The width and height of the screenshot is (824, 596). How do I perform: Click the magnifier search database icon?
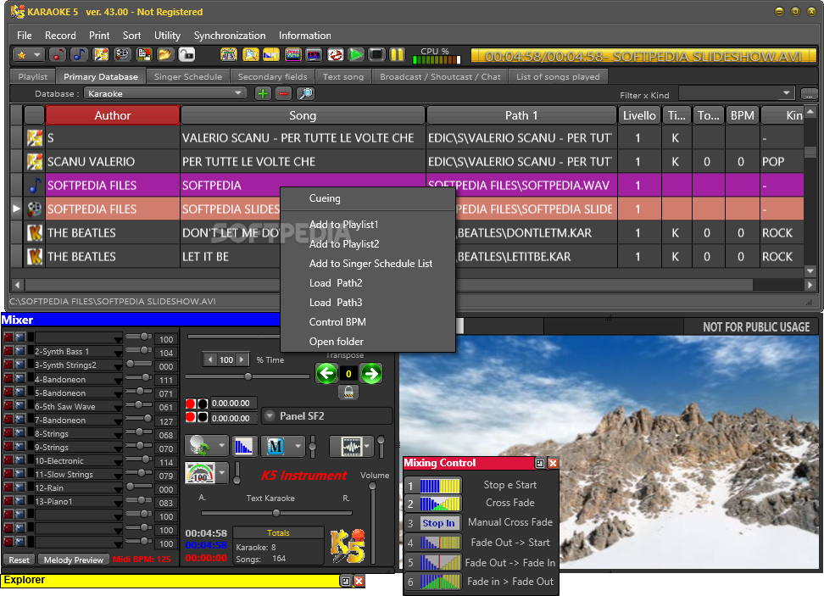click(x=305, y=93)
